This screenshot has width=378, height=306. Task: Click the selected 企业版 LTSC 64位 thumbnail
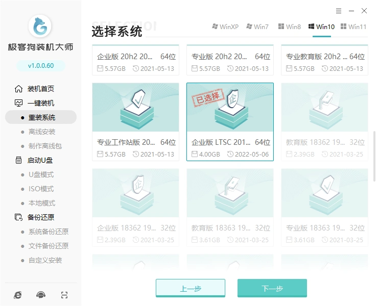pos(230,108)
